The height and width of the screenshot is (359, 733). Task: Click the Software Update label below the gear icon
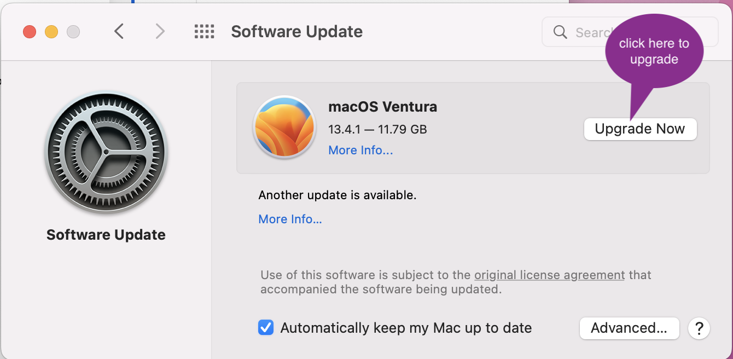pos(106,235)
